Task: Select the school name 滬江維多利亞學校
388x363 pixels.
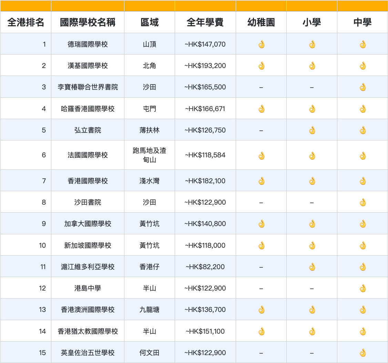Action: [x=88, y=267]
